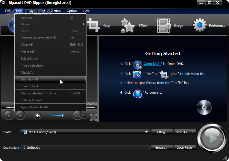Screen dimensions: 229x161
Task: Mute audio with the speaker icon
Action: [x=38, y=116]
